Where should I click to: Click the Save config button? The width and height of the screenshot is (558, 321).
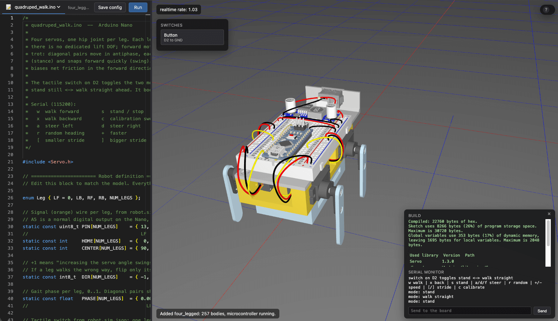[110, 8]
